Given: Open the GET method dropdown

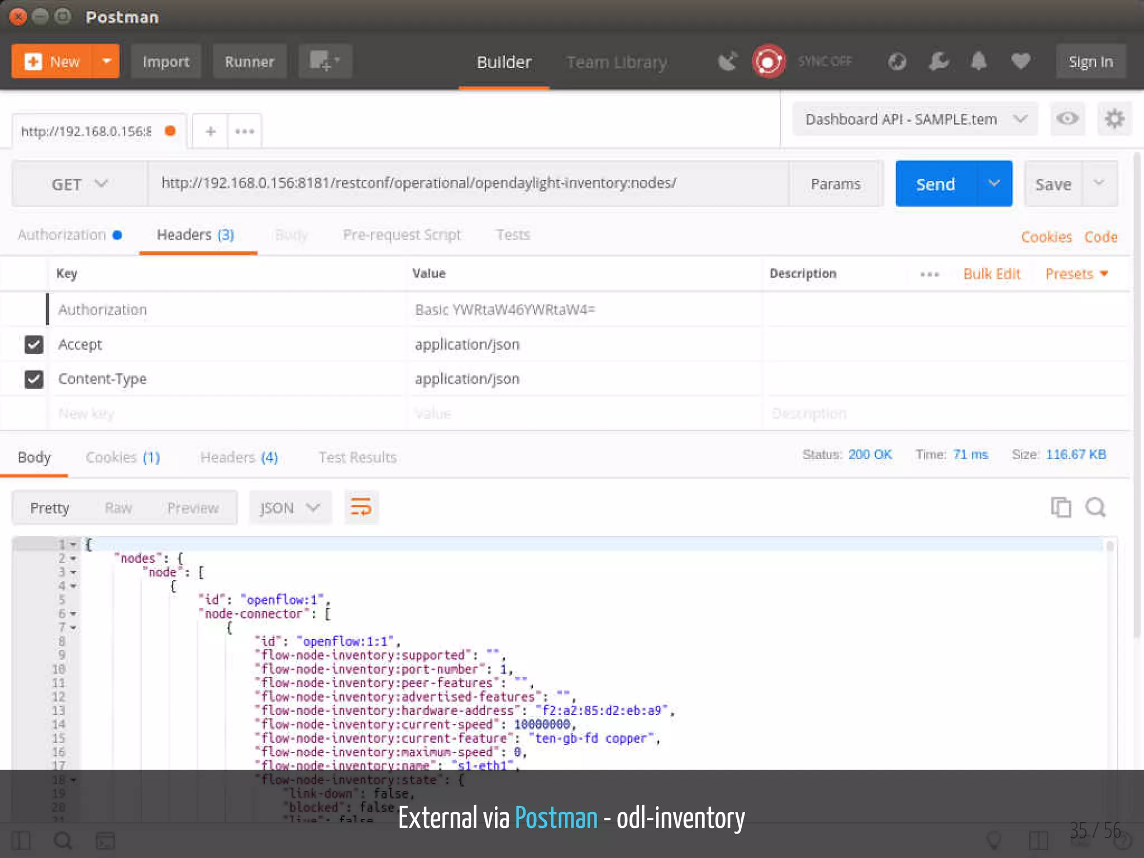Looking at the screenshot, I should coord(79,184).
